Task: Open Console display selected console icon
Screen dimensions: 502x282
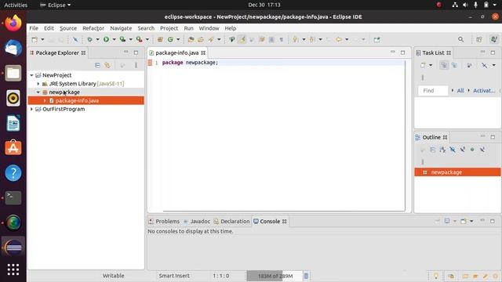Action: pos(447,221)
